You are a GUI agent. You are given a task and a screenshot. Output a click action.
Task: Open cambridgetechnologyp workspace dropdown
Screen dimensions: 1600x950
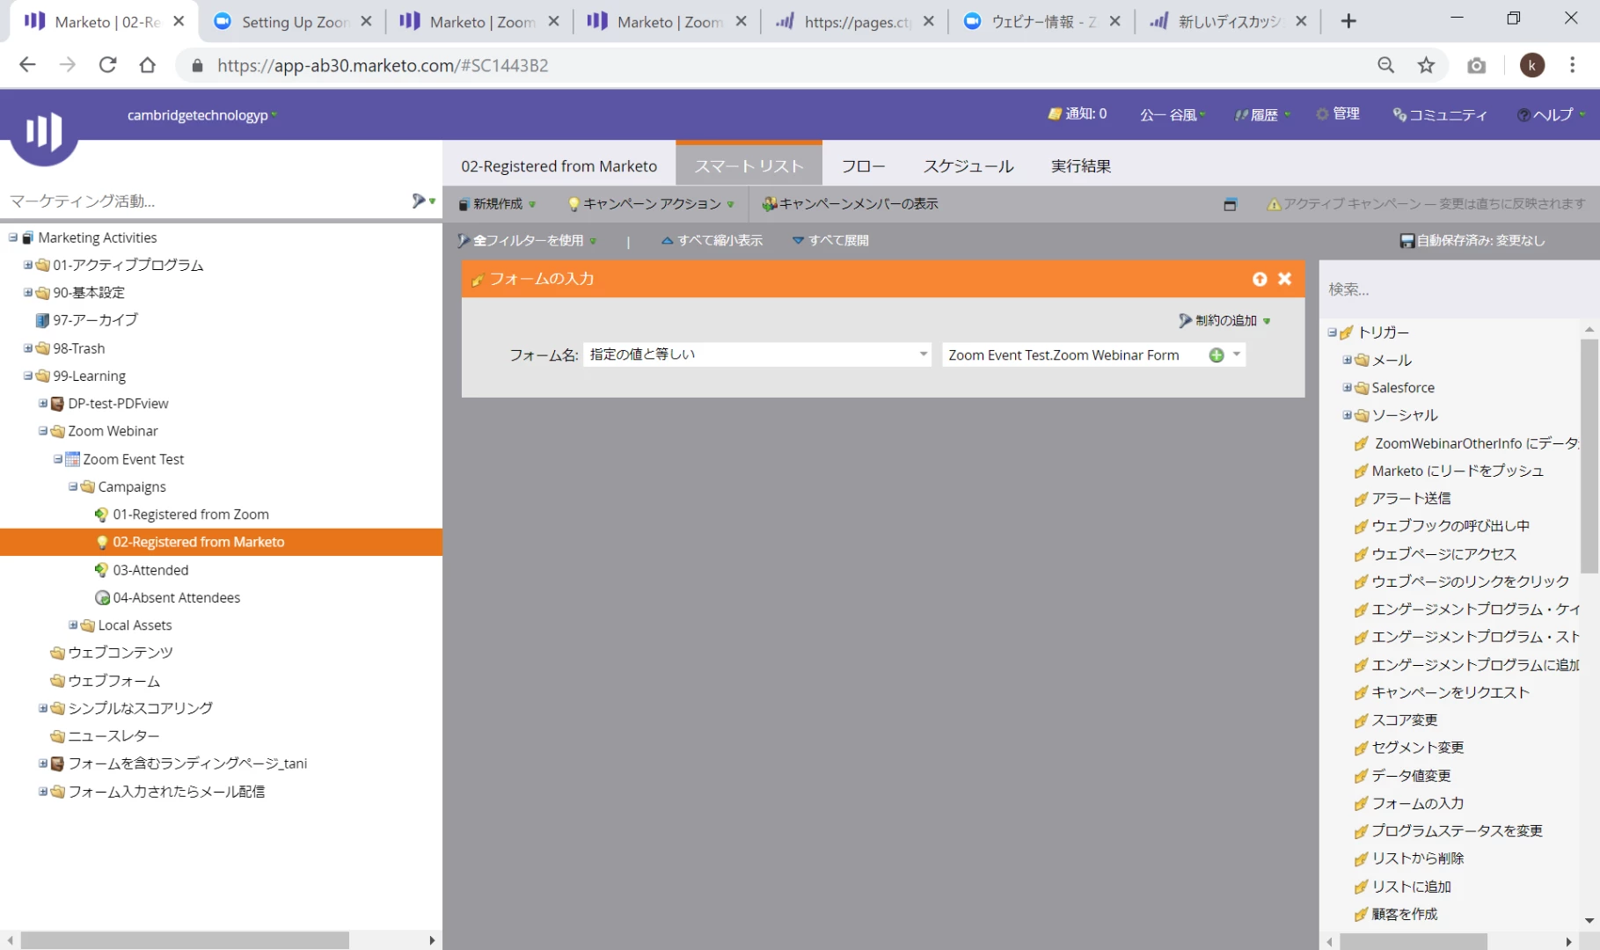(201, 115)
